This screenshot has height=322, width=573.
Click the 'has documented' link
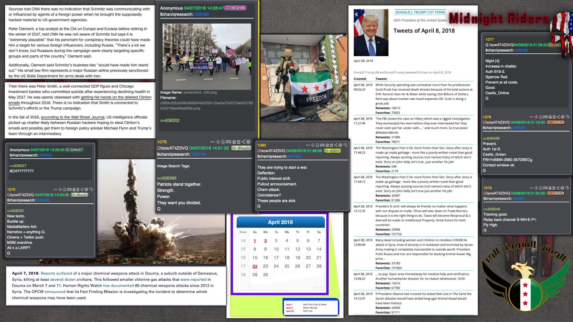pos(118,286)
